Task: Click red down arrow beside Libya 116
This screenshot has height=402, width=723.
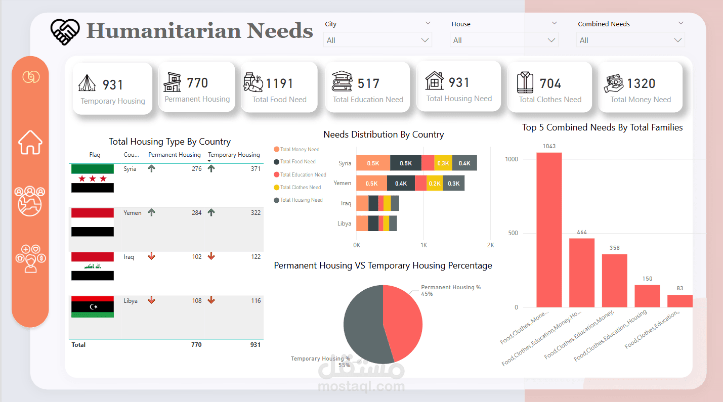Action: click(211, 300)
